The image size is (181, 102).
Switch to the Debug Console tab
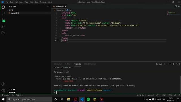[90, 64]
